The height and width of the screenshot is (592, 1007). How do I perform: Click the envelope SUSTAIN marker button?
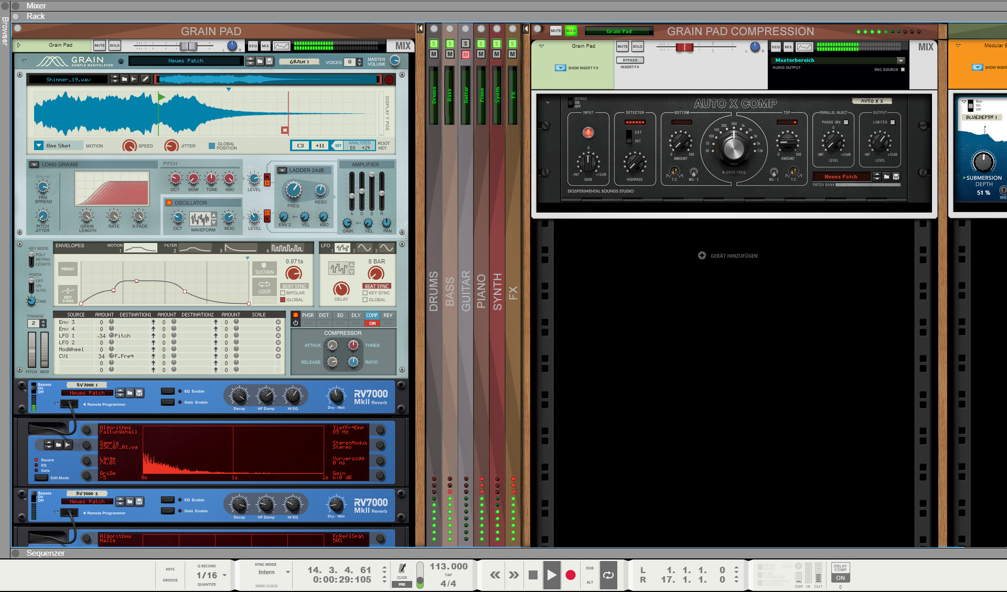264,269
